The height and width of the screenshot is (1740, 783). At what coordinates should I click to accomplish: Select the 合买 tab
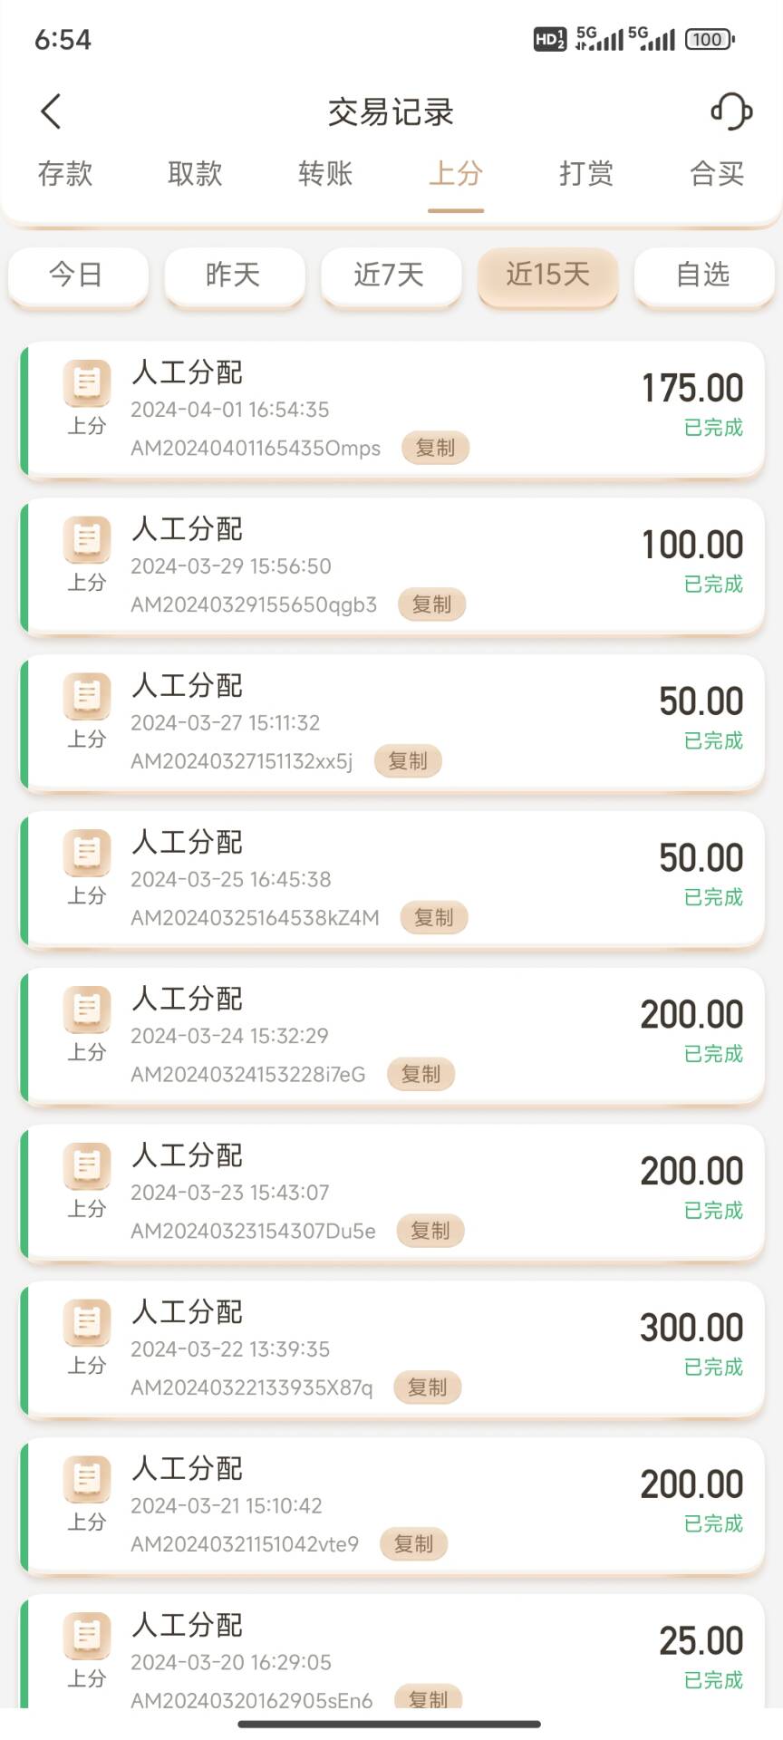pyautogui.click(x=717, y=173)
